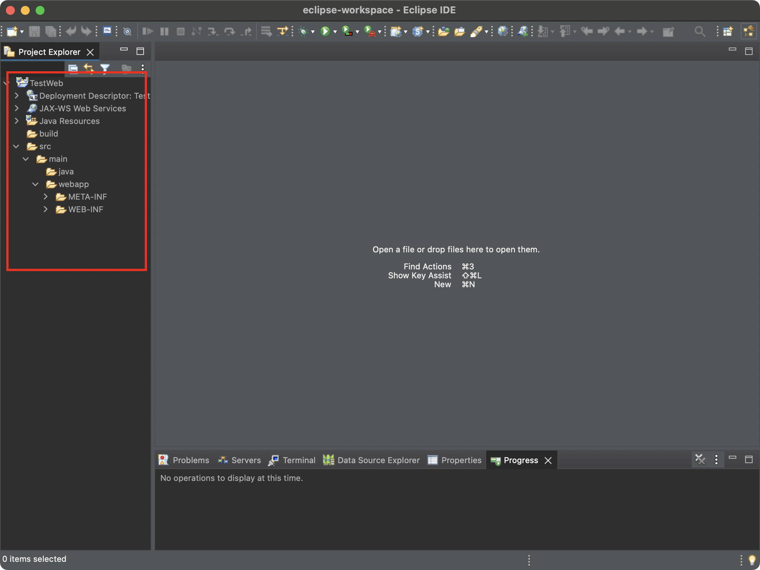The image size is (760, 570).
Task: Select the TestWeb project
Action: point(40,83)
